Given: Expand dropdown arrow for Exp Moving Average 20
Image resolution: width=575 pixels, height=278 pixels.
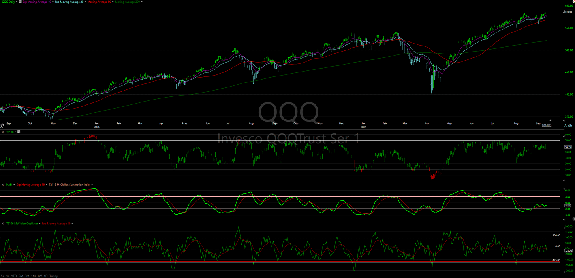Looking at the screenshot, I should coord(85,2).
